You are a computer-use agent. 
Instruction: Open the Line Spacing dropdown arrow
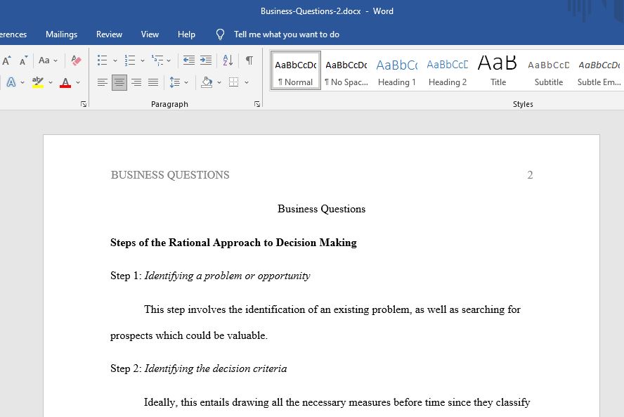pos(186,82)
